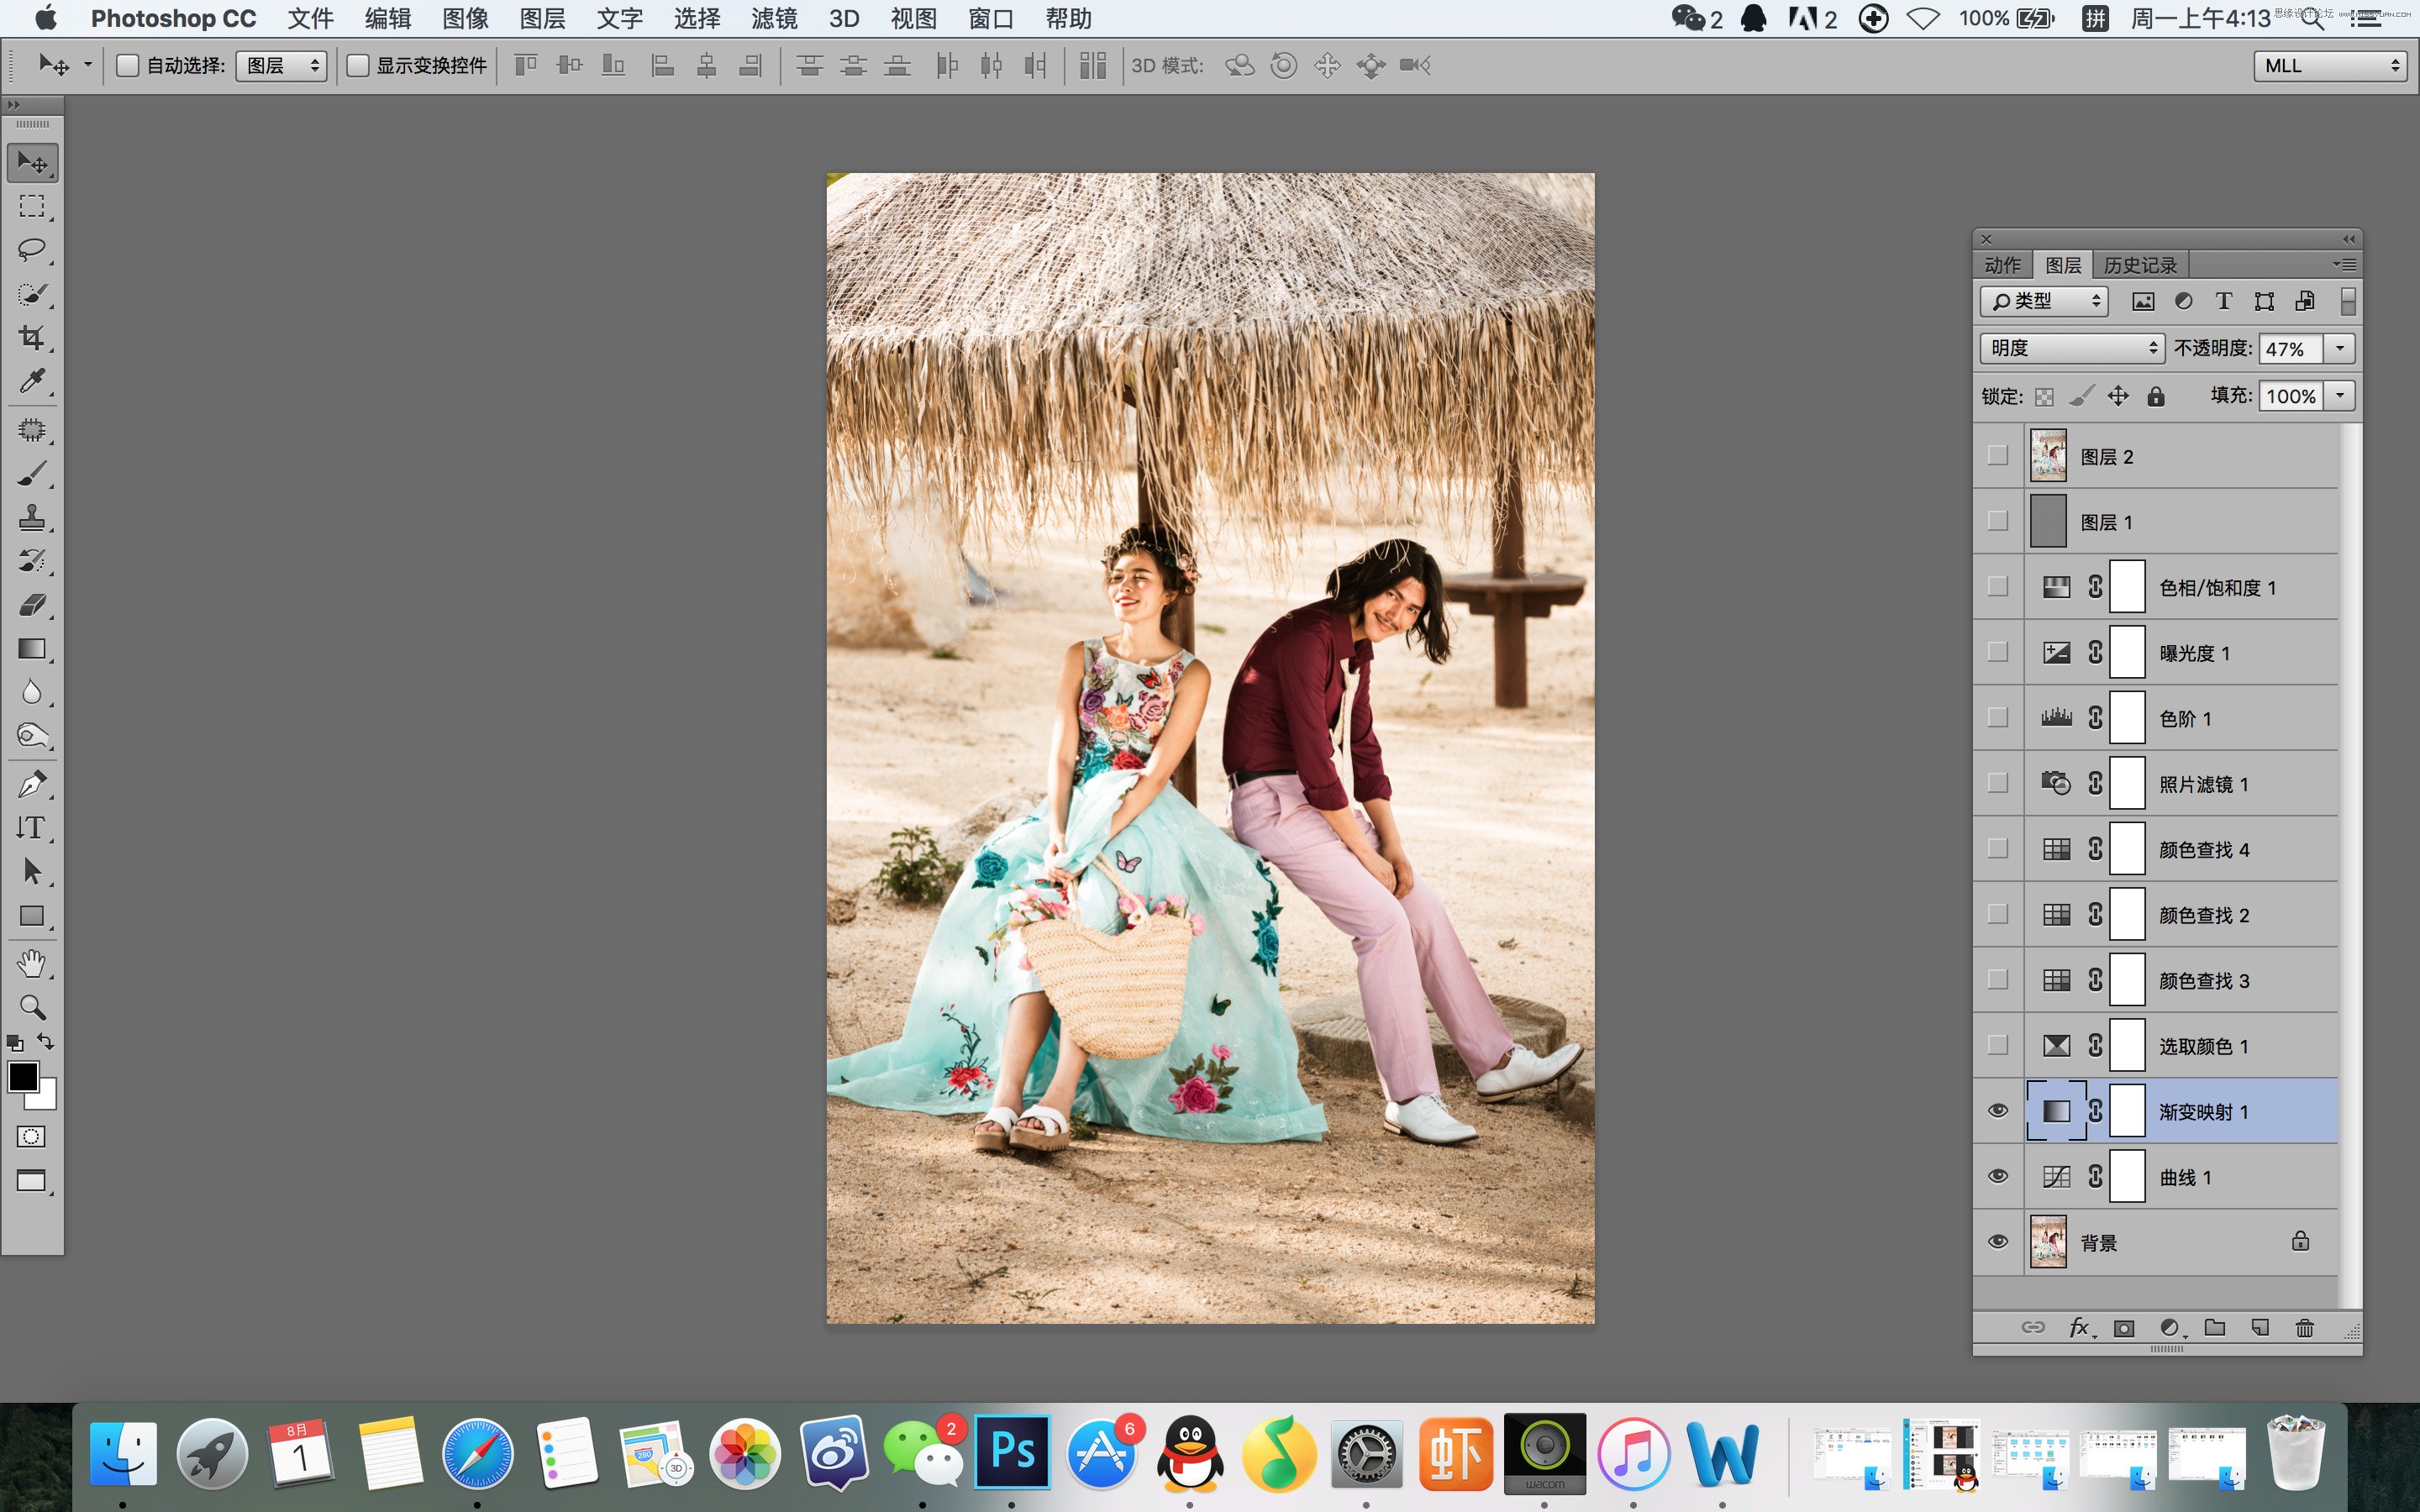
Task: Select the Lasso tool
Action: click(32, 250)
